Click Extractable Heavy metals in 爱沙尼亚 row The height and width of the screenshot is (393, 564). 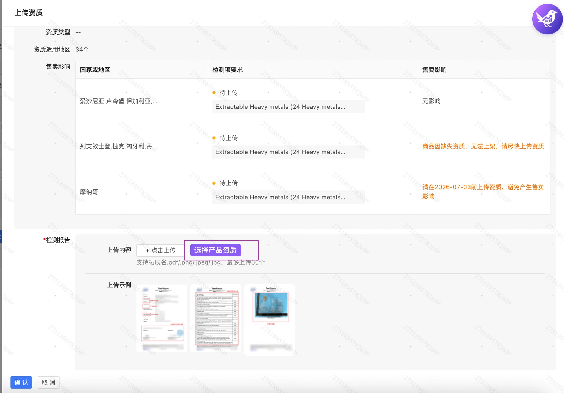288,107
